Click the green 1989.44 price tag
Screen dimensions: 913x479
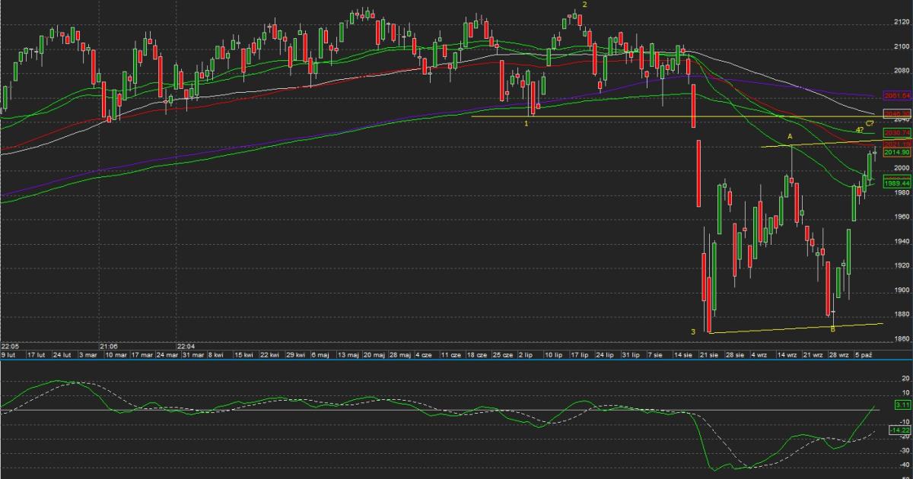click(x=897, y=184)
